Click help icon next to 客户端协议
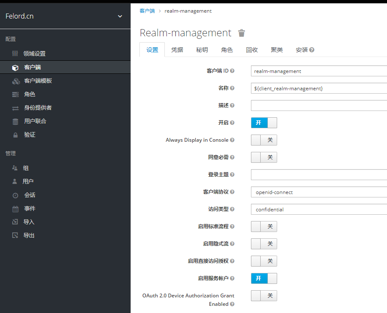The image size is (387, 313). (x=232, y=192)
